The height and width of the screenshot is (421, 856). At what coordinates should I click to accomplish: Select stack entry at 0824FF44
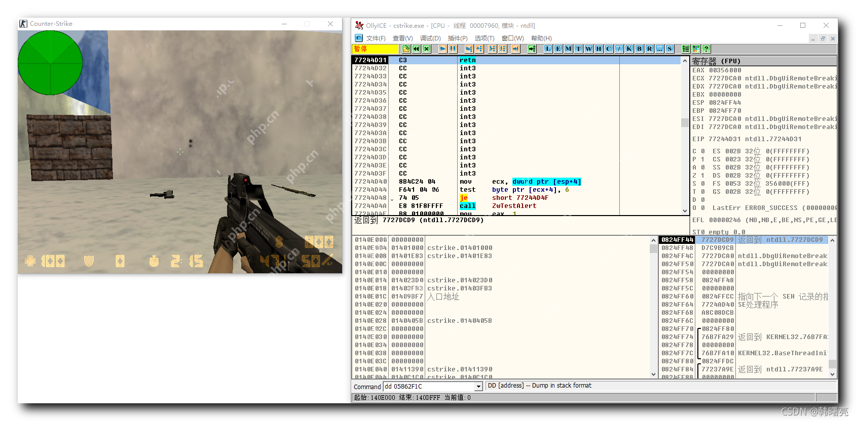tap(743, 240)
